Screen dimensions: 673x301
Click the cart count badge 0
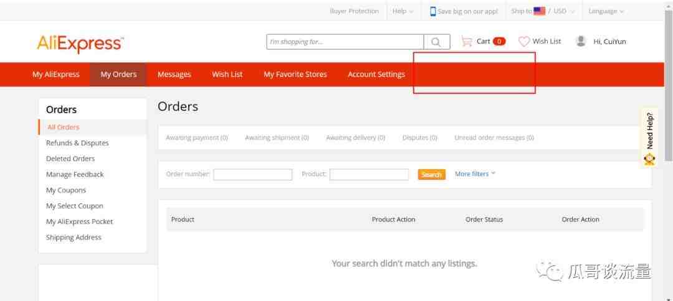coord(499,42)
